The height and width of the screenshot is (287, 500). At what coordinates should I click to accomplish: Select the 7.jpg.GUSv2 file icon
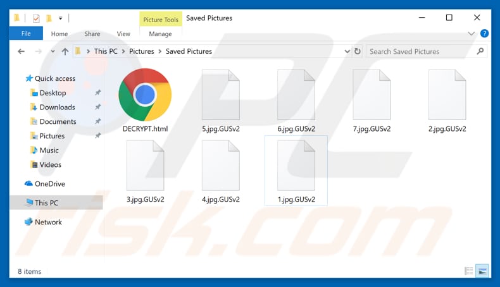point(372,95)
